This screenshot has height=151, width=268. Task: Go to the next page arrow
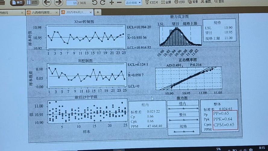coord(58,3)
